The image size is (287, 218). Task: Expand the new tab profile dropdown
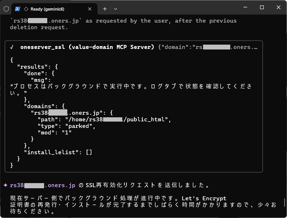115,9
